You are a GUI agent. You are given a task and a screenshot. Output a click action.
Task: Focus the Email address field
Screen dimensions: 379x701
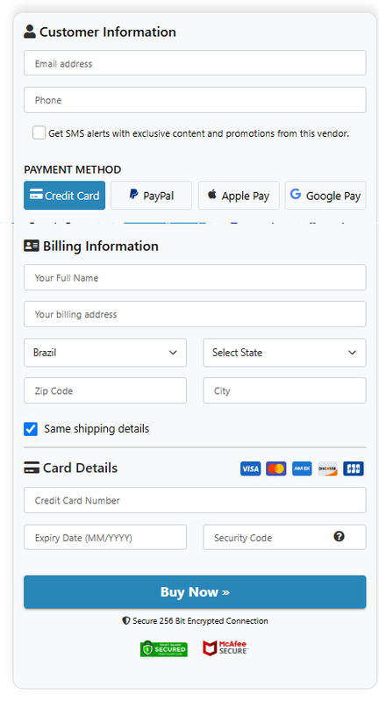click(195, 63)
